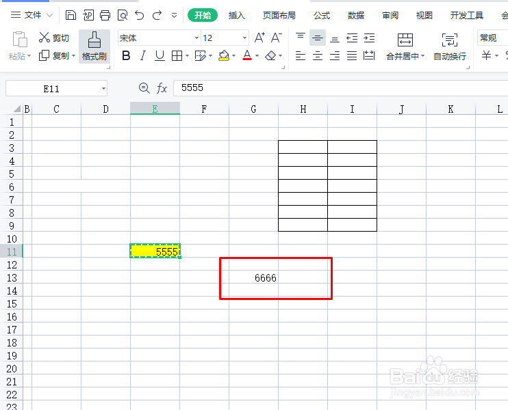Toggle Underline formatting
This screenshot has height=410, width=508.
pos(160,55)
